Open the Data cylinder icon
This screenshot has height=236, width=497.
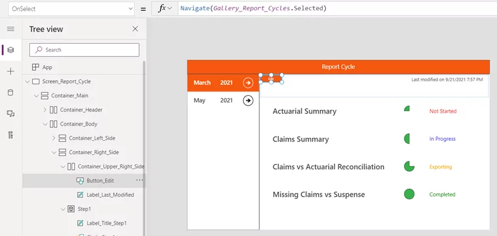10,93
